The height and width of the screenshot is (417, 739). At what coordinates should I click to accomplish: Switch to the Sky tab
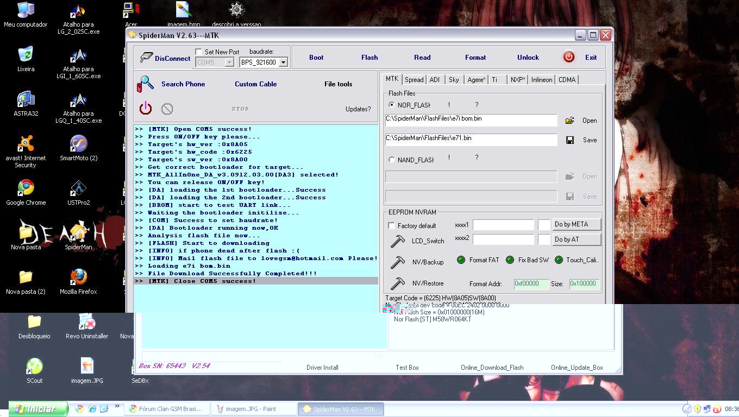click(454, 80)
